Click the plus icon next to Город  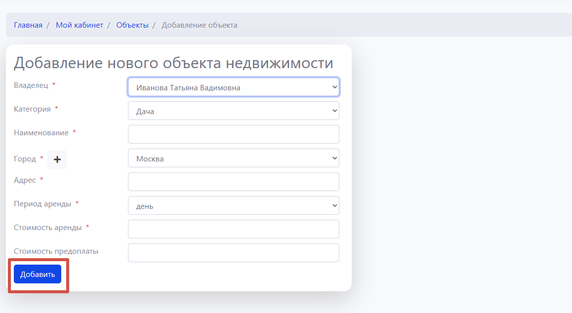click(57, 159)
